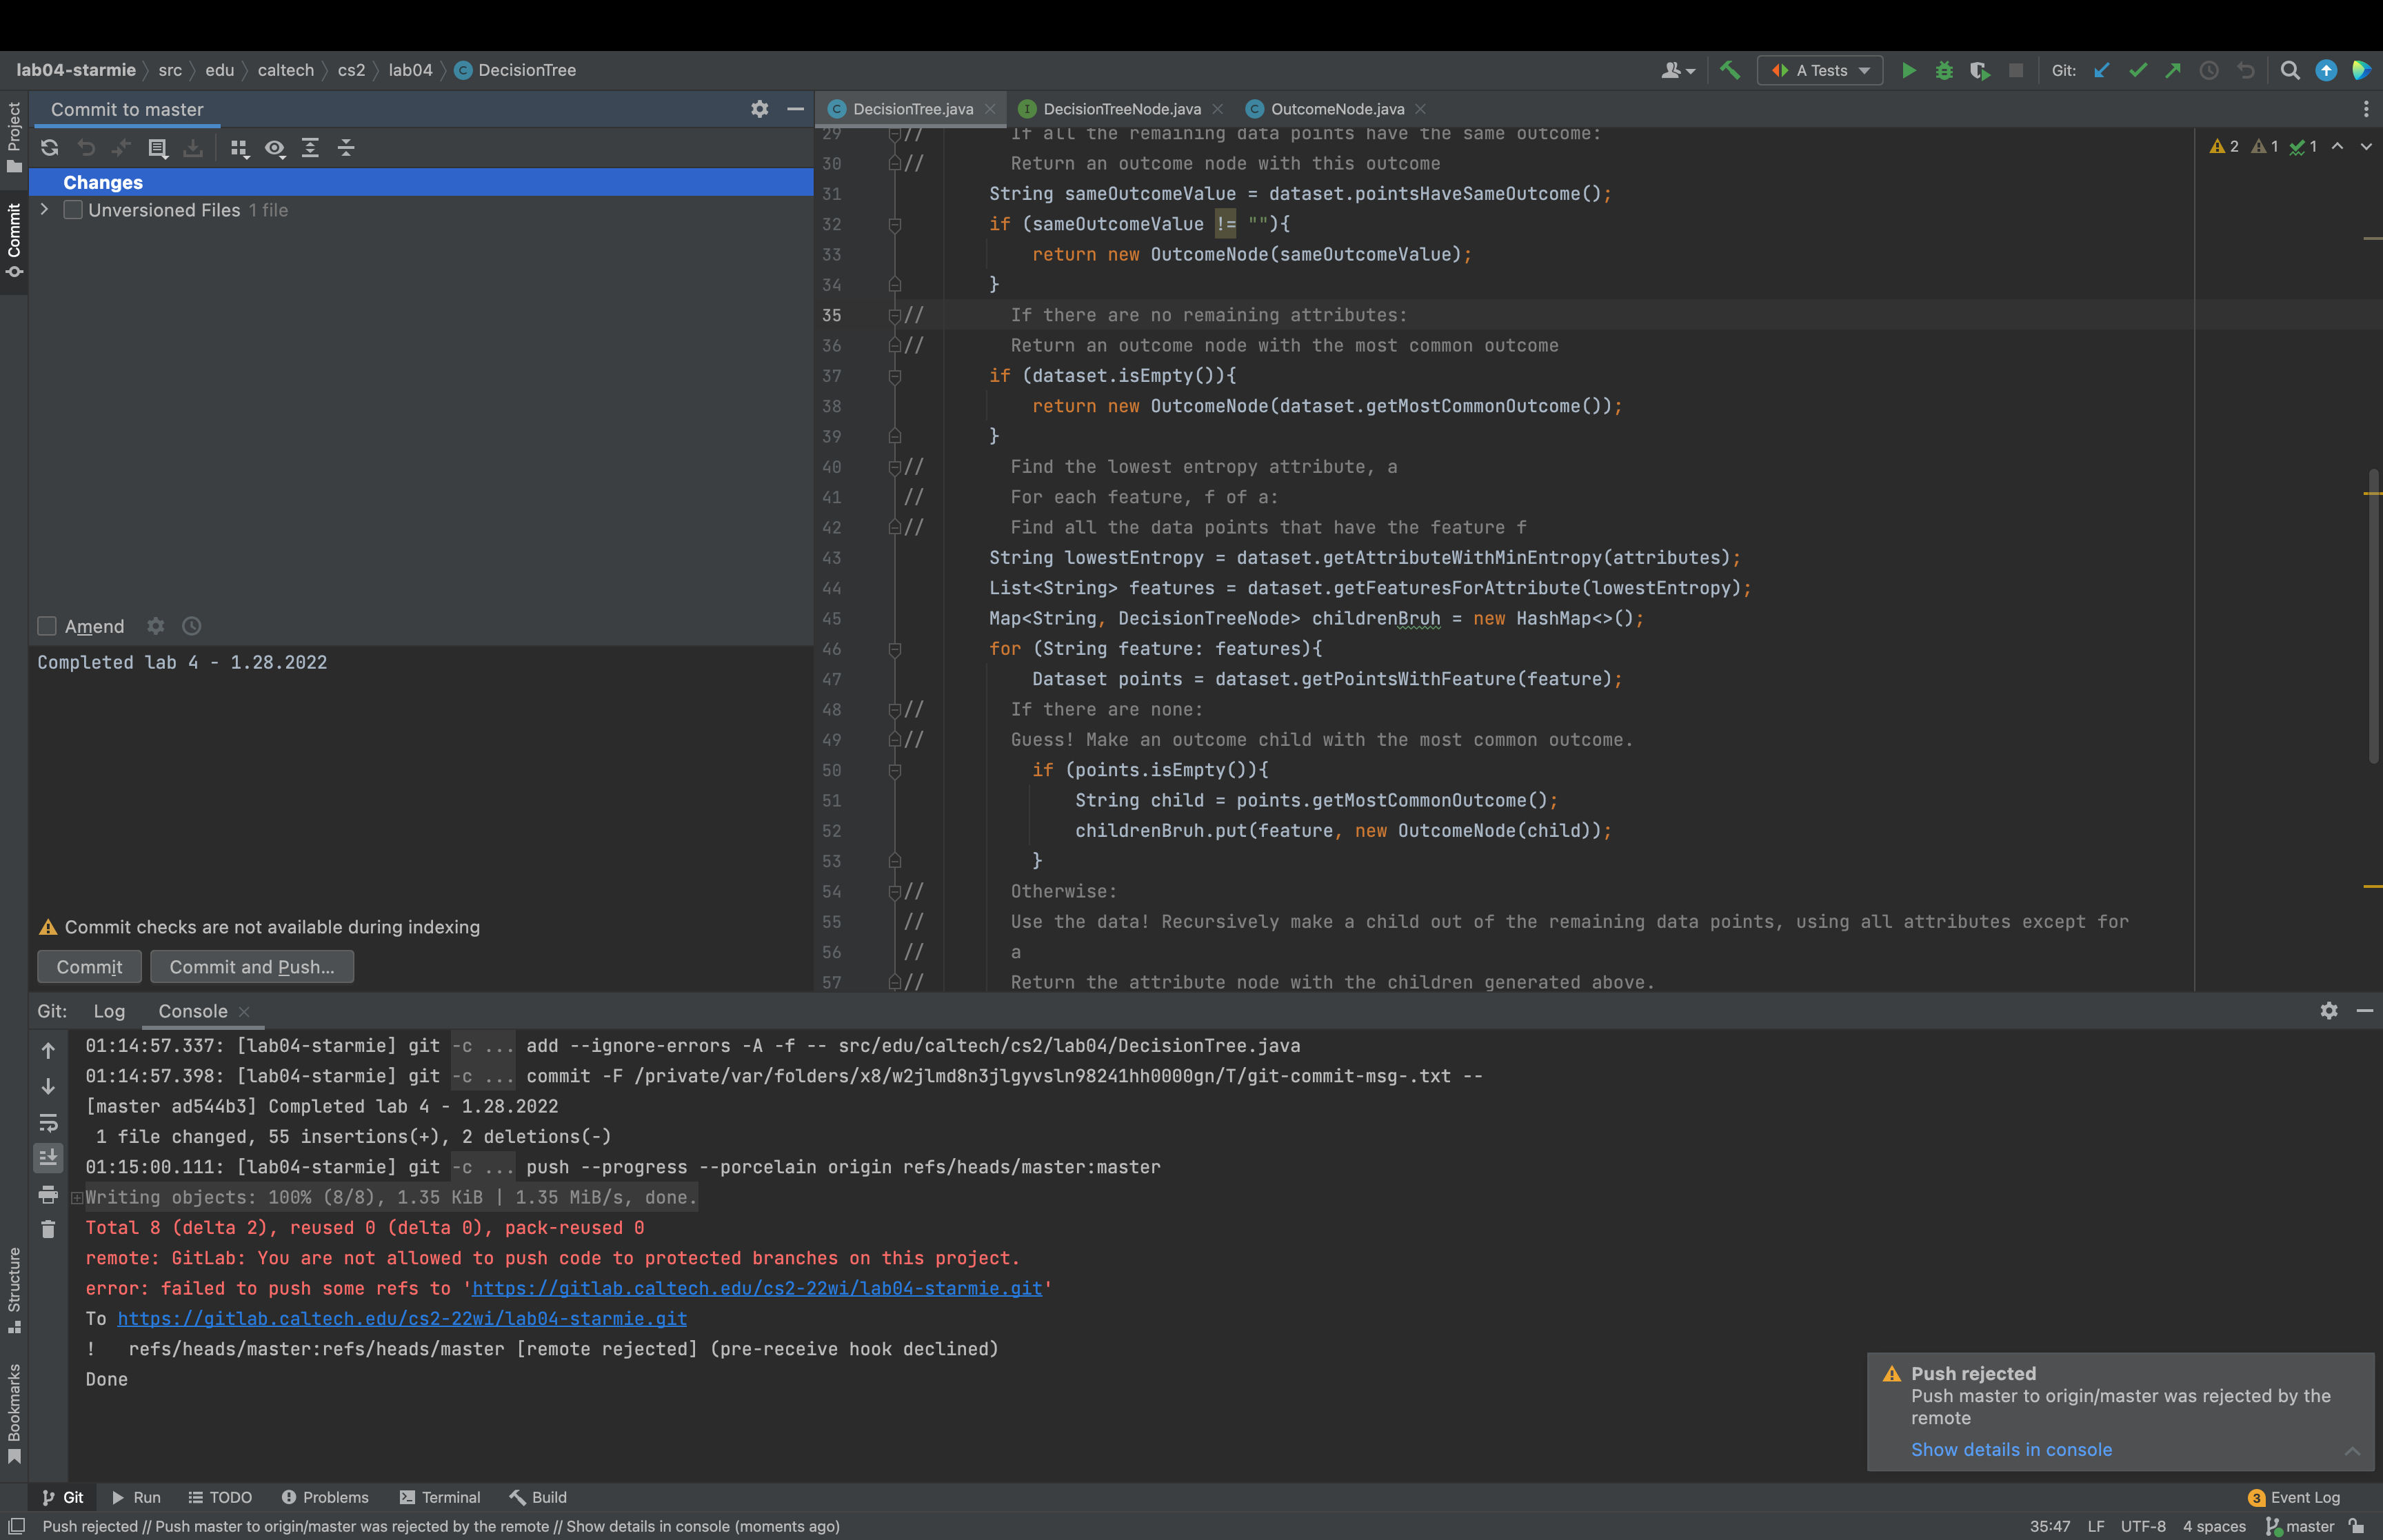The height and width of the screenshot is (1540, 2383).
Task: Clear Git console with the trash icon
Action: [48, 1229]
